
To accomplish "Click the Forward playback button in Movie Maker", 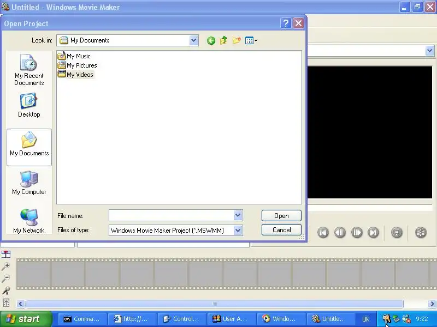I will [373, 232].
